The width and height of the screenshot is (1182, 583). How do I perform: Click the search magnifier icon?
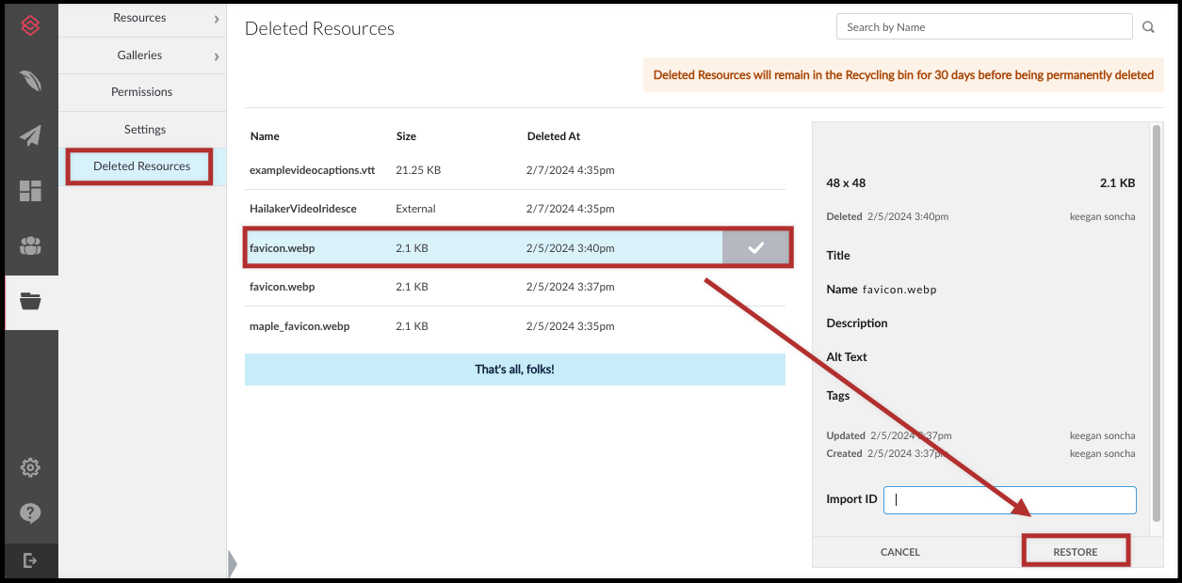1148,27
